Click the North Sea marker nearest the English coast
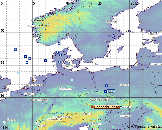This screenshot has width=162, height=130. (19, 73)
